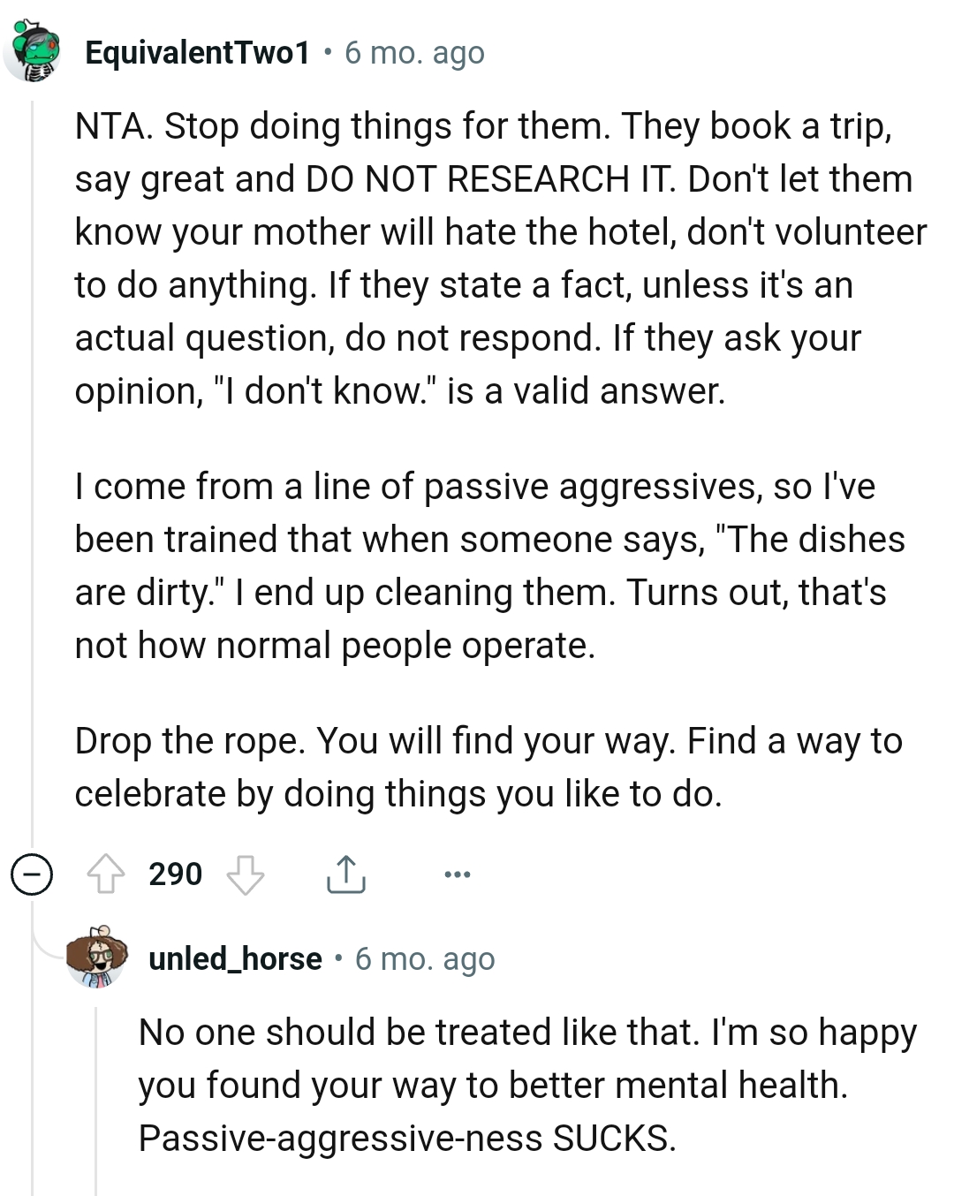The height and width of the screenshot is (1196, 954).
Task: Click unled_horse's avatar
Action: tap(97, 960)
